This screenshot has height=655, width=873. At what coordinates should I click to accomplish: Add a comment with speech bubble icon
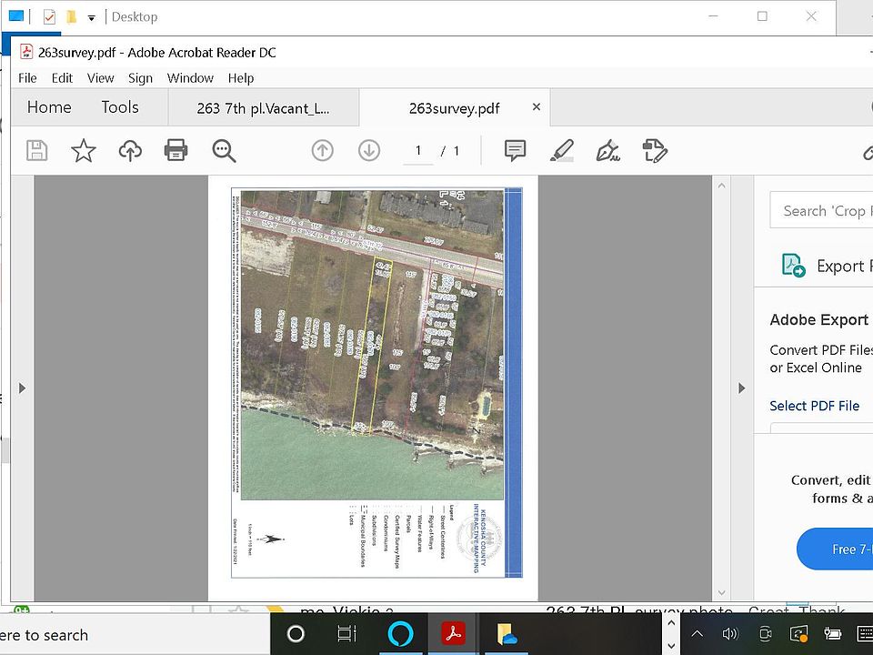click(x=515, y=150)
